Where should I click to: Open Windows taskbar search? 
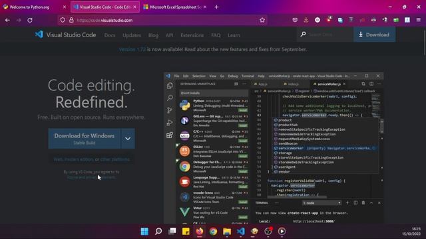158,231
